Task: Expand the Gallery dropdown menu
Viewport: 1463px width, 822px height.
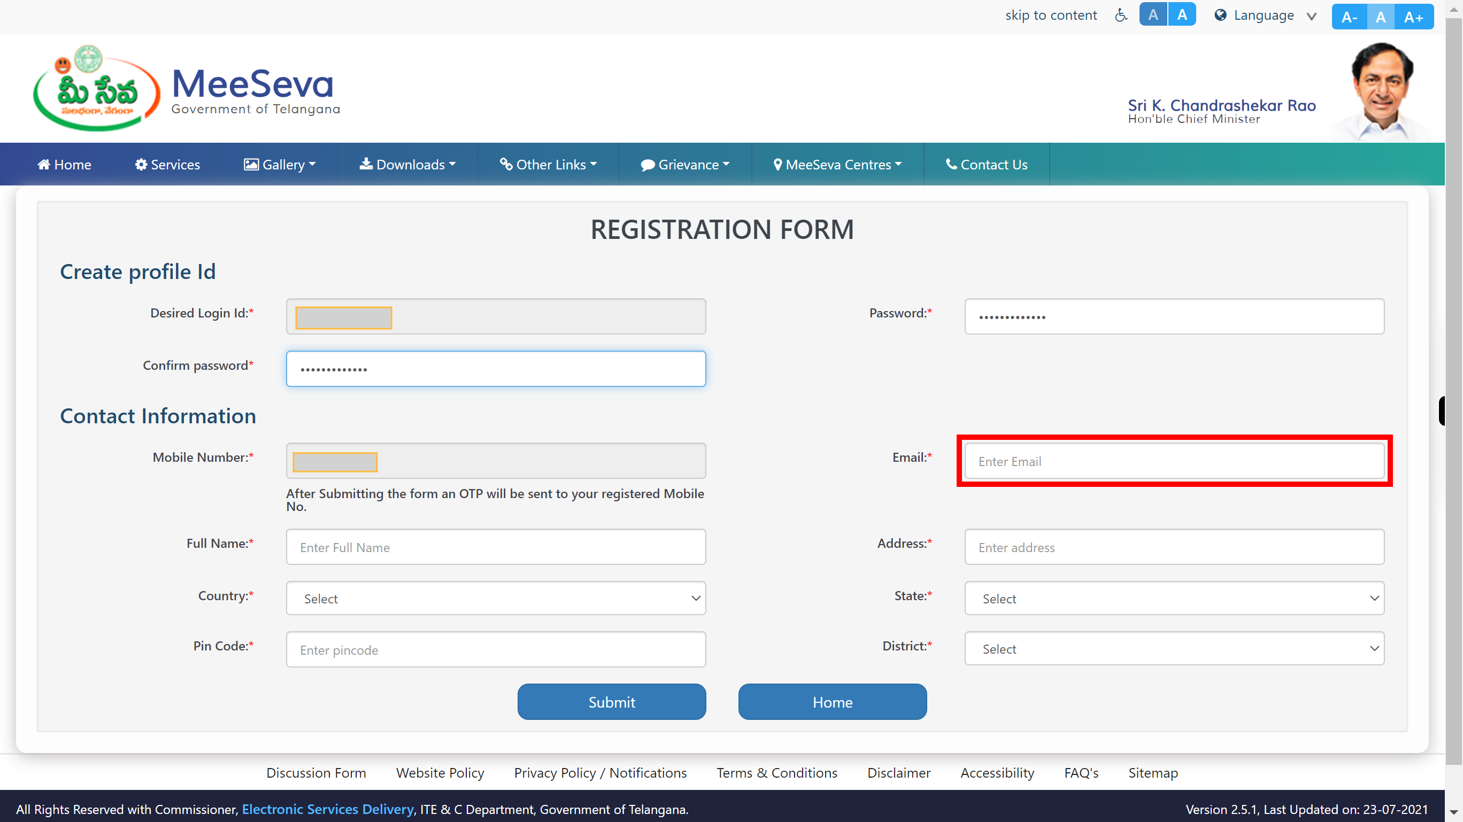Action: click(280, 165)
